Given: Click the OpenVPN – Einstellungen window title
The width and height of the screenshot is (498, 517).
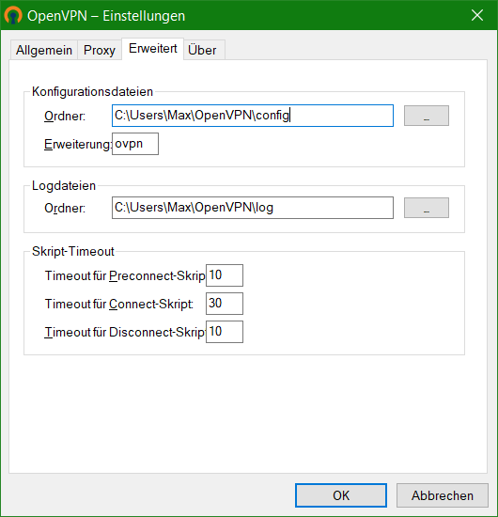Looking at the screenshot, I should (106, 16).
